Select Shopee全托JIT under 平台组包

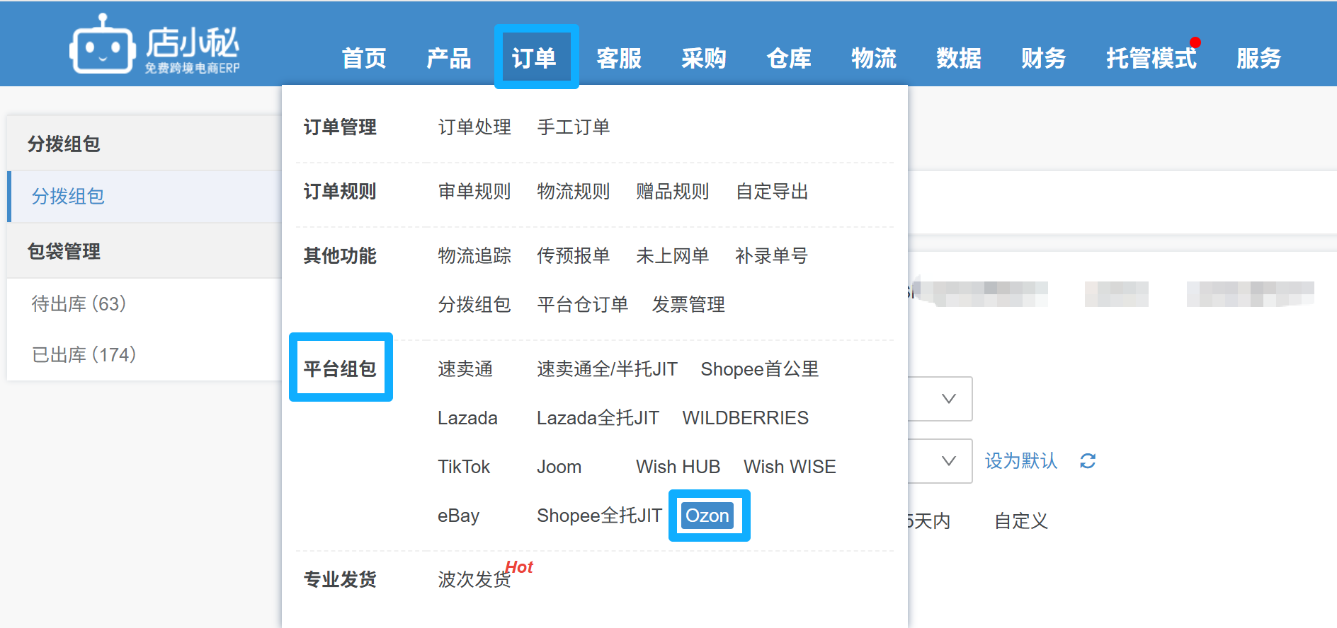[599, 515]
